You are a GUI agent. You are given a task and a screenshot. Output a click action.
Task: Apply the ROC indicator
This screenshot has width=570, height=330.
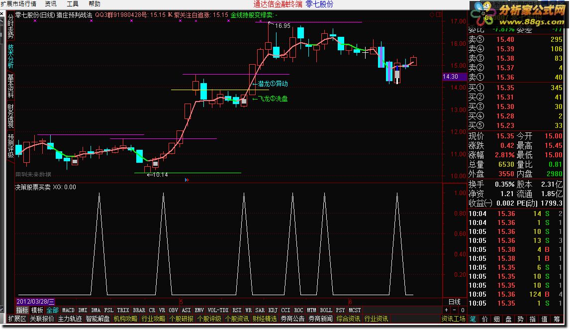298,310
